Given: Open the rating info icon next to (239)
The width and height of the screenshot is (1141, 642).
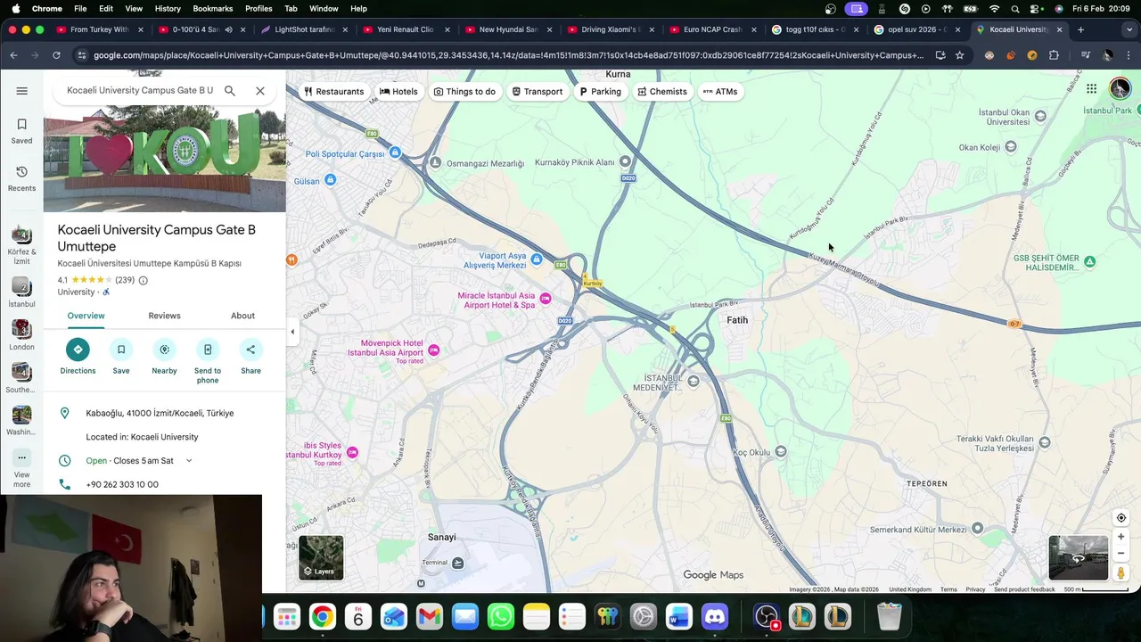Looking at the screenshot, I should pos(143,280).
